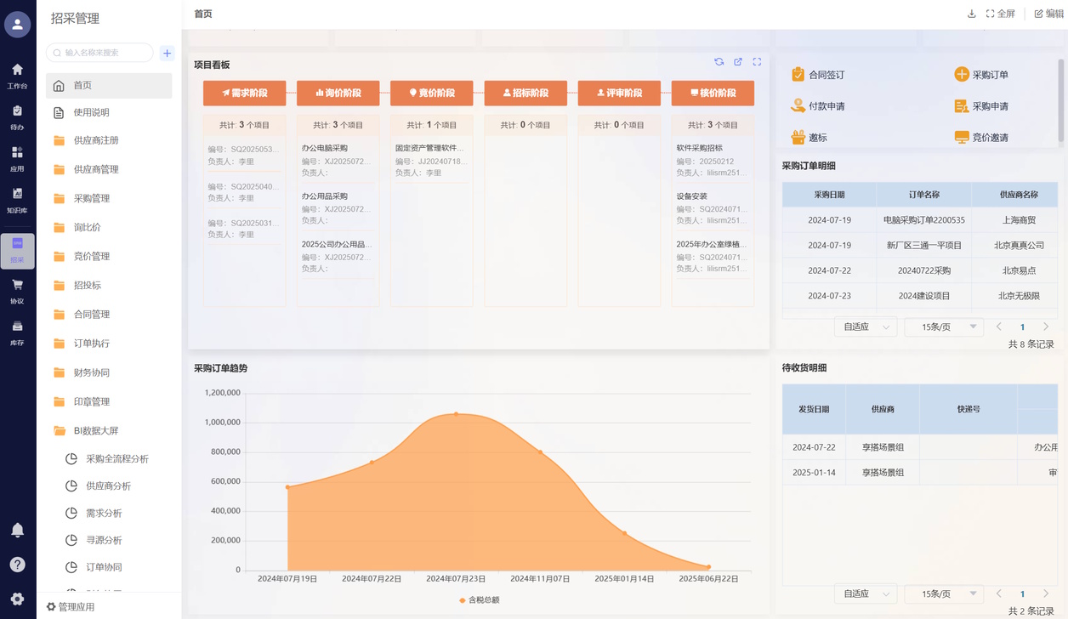Screen dimensions: 1068x619
Task: Open the 库存 inventory icon
Action: (x=17, y=332)
